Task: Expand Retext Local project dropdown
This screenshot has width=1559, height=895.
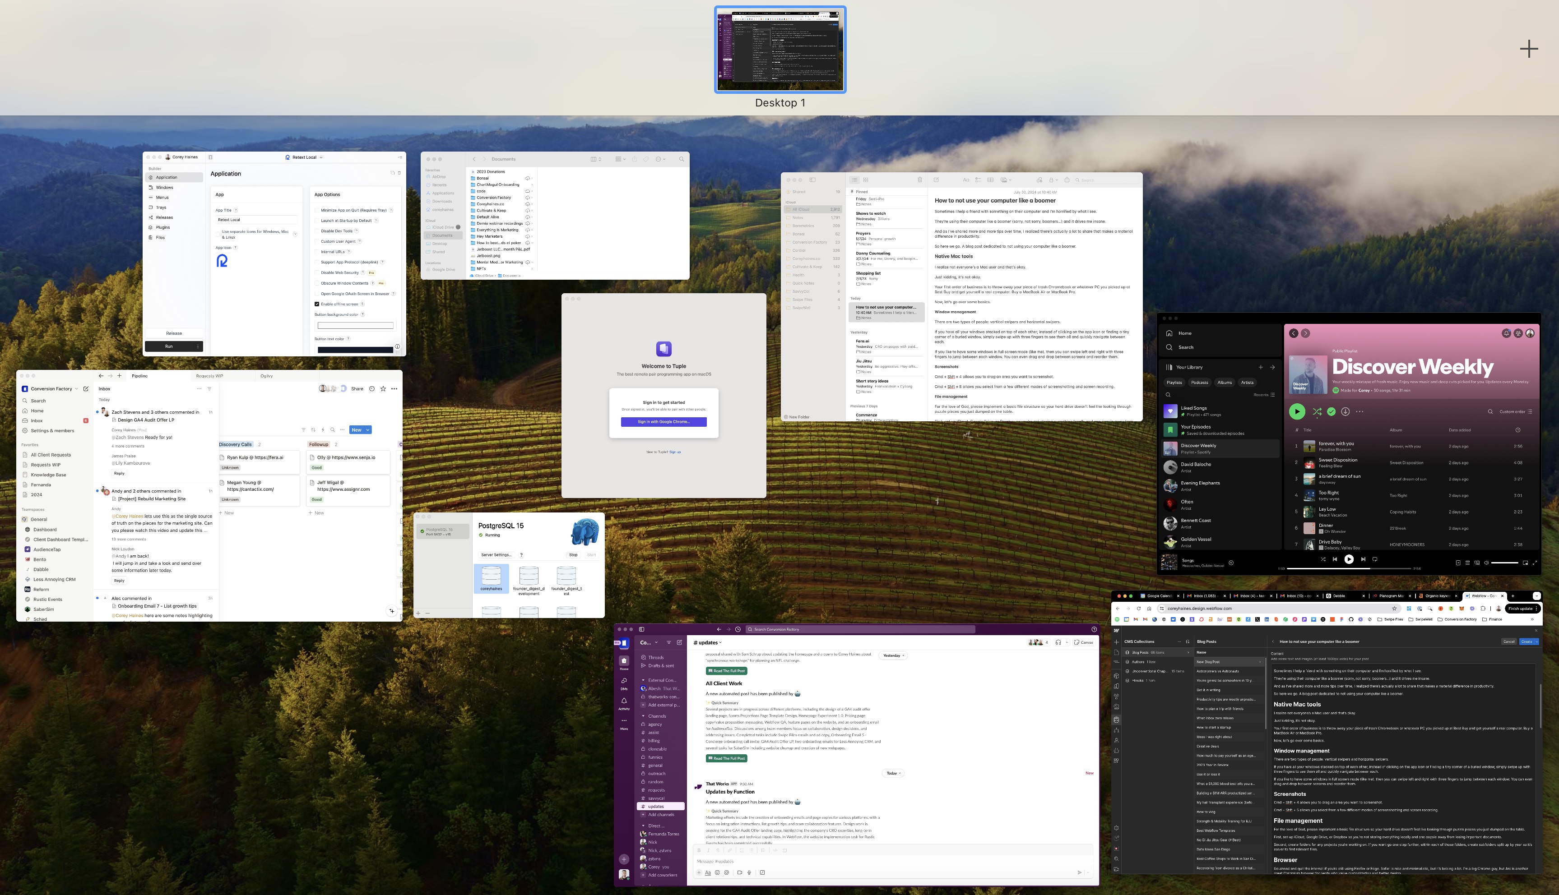Action: [321, 157]
